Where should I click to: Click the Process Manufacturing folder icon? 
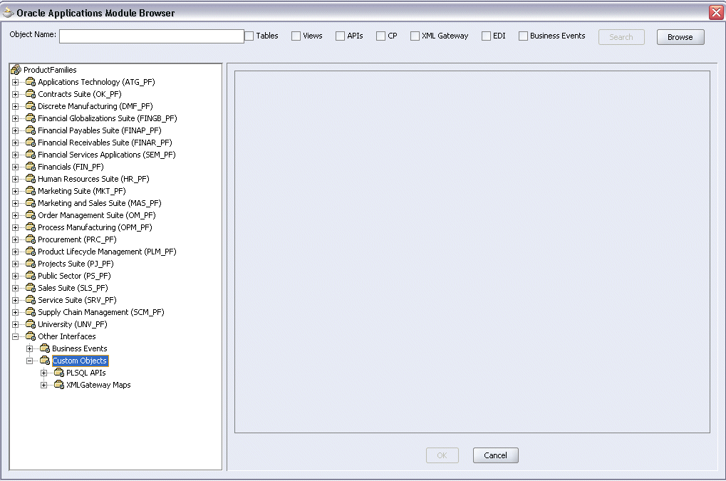pos(31,227)
